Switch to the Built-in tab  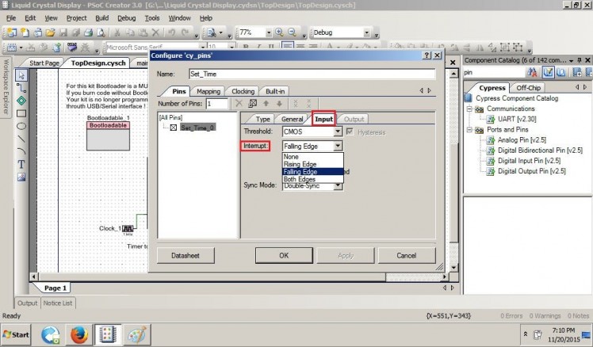coord(275,91)
